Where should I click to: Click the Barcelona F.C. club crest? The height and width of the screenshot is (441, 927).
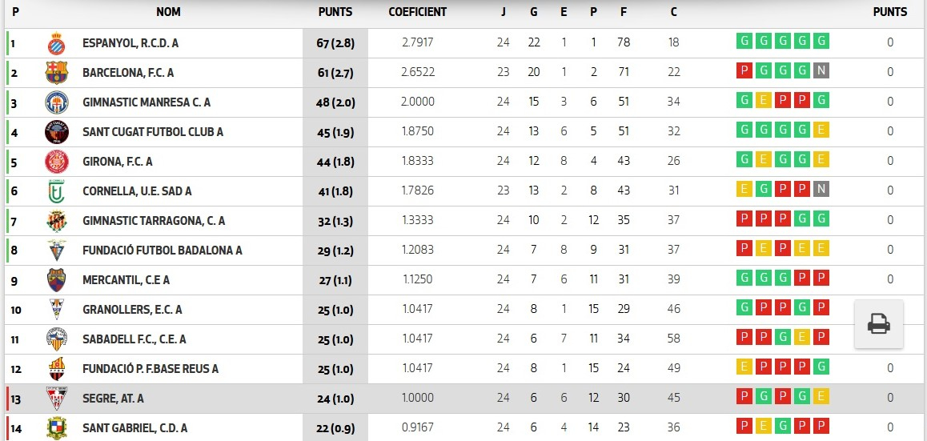click(56, 73)
